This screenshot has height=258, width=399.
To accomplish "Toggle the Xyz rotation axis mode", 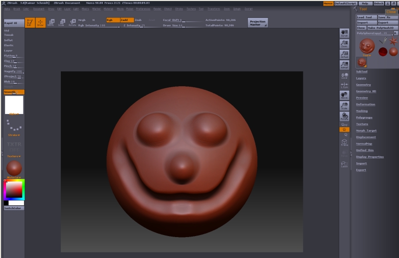I will coord(344,125).
